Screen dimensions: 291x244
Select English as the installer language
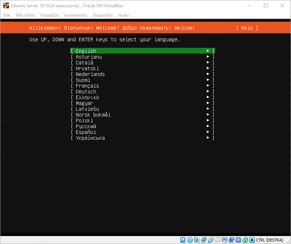[142, 51]
